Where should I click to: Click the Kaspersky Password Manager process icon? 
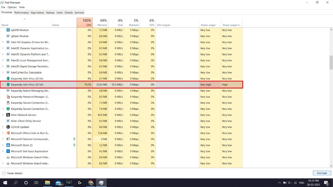point(8,97)
